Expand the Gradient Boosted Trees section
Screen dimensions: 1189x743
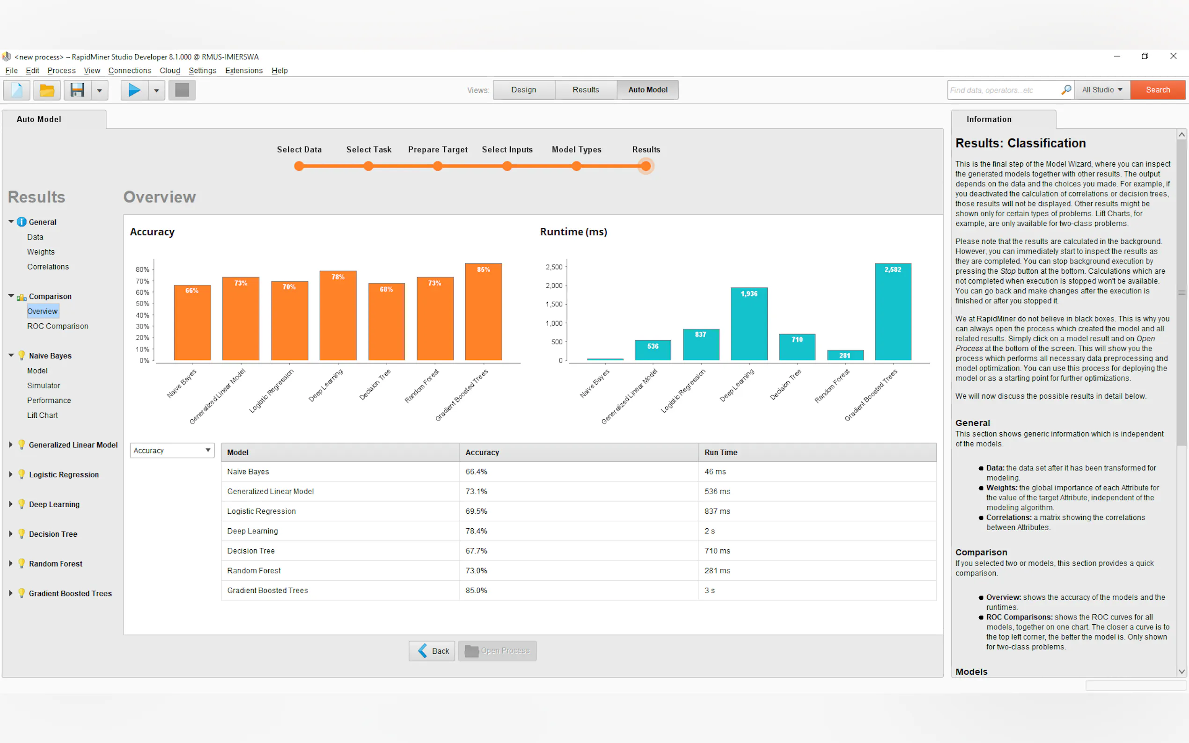pyautogui.click(x=11, y=593)
